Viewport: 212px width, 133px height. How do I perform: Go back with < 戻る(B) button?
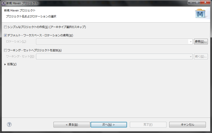coord(72,125)
